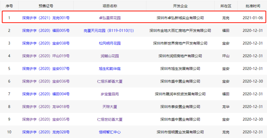Select 深圳市盛中置业有限公司 in the 仁恒乐都荟大厦 row

pos(180,81)
